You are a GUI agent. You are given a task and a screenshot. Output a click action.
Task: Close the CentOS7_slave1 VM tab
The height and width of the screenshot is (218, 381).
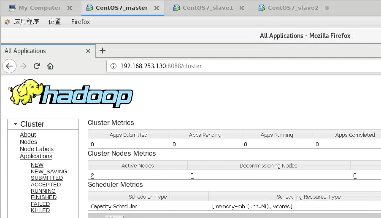(x=242, y=8)
